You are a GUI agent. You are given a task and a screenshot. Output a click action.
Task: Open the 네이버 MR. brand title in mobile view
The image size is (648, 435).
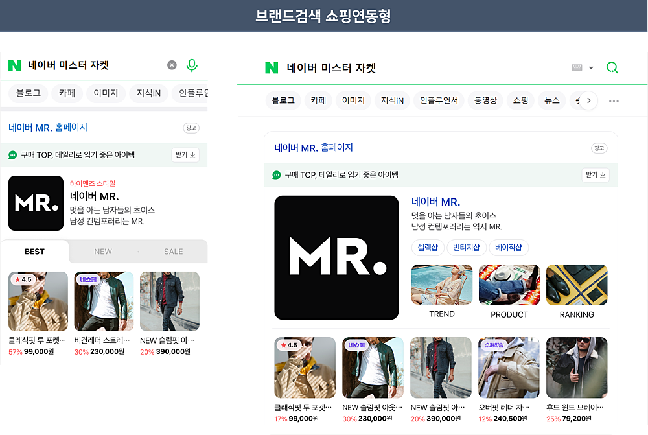pos(94,196)
